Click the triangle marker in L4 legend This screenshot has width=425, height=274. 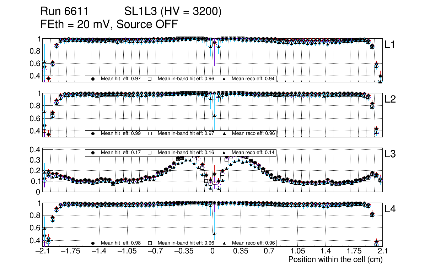(224, 243)
